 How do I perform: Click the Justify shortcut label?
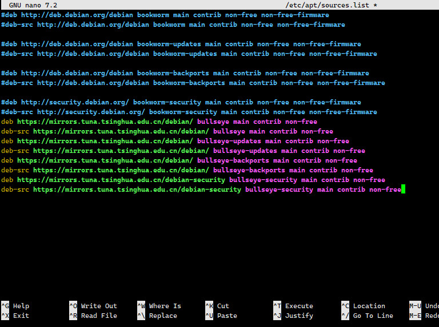(x=299, y=316)
